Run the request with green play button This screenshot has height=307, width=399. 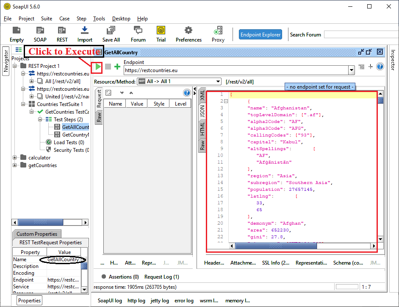click(x=98, y=67)
